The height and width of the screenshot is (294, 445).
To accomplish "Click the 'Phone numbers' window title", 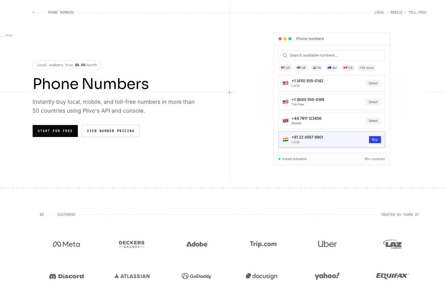I will (x=310, y=39).
